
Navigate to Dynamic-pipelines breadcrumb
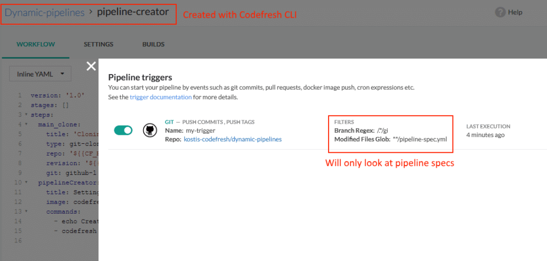(44, 12)
